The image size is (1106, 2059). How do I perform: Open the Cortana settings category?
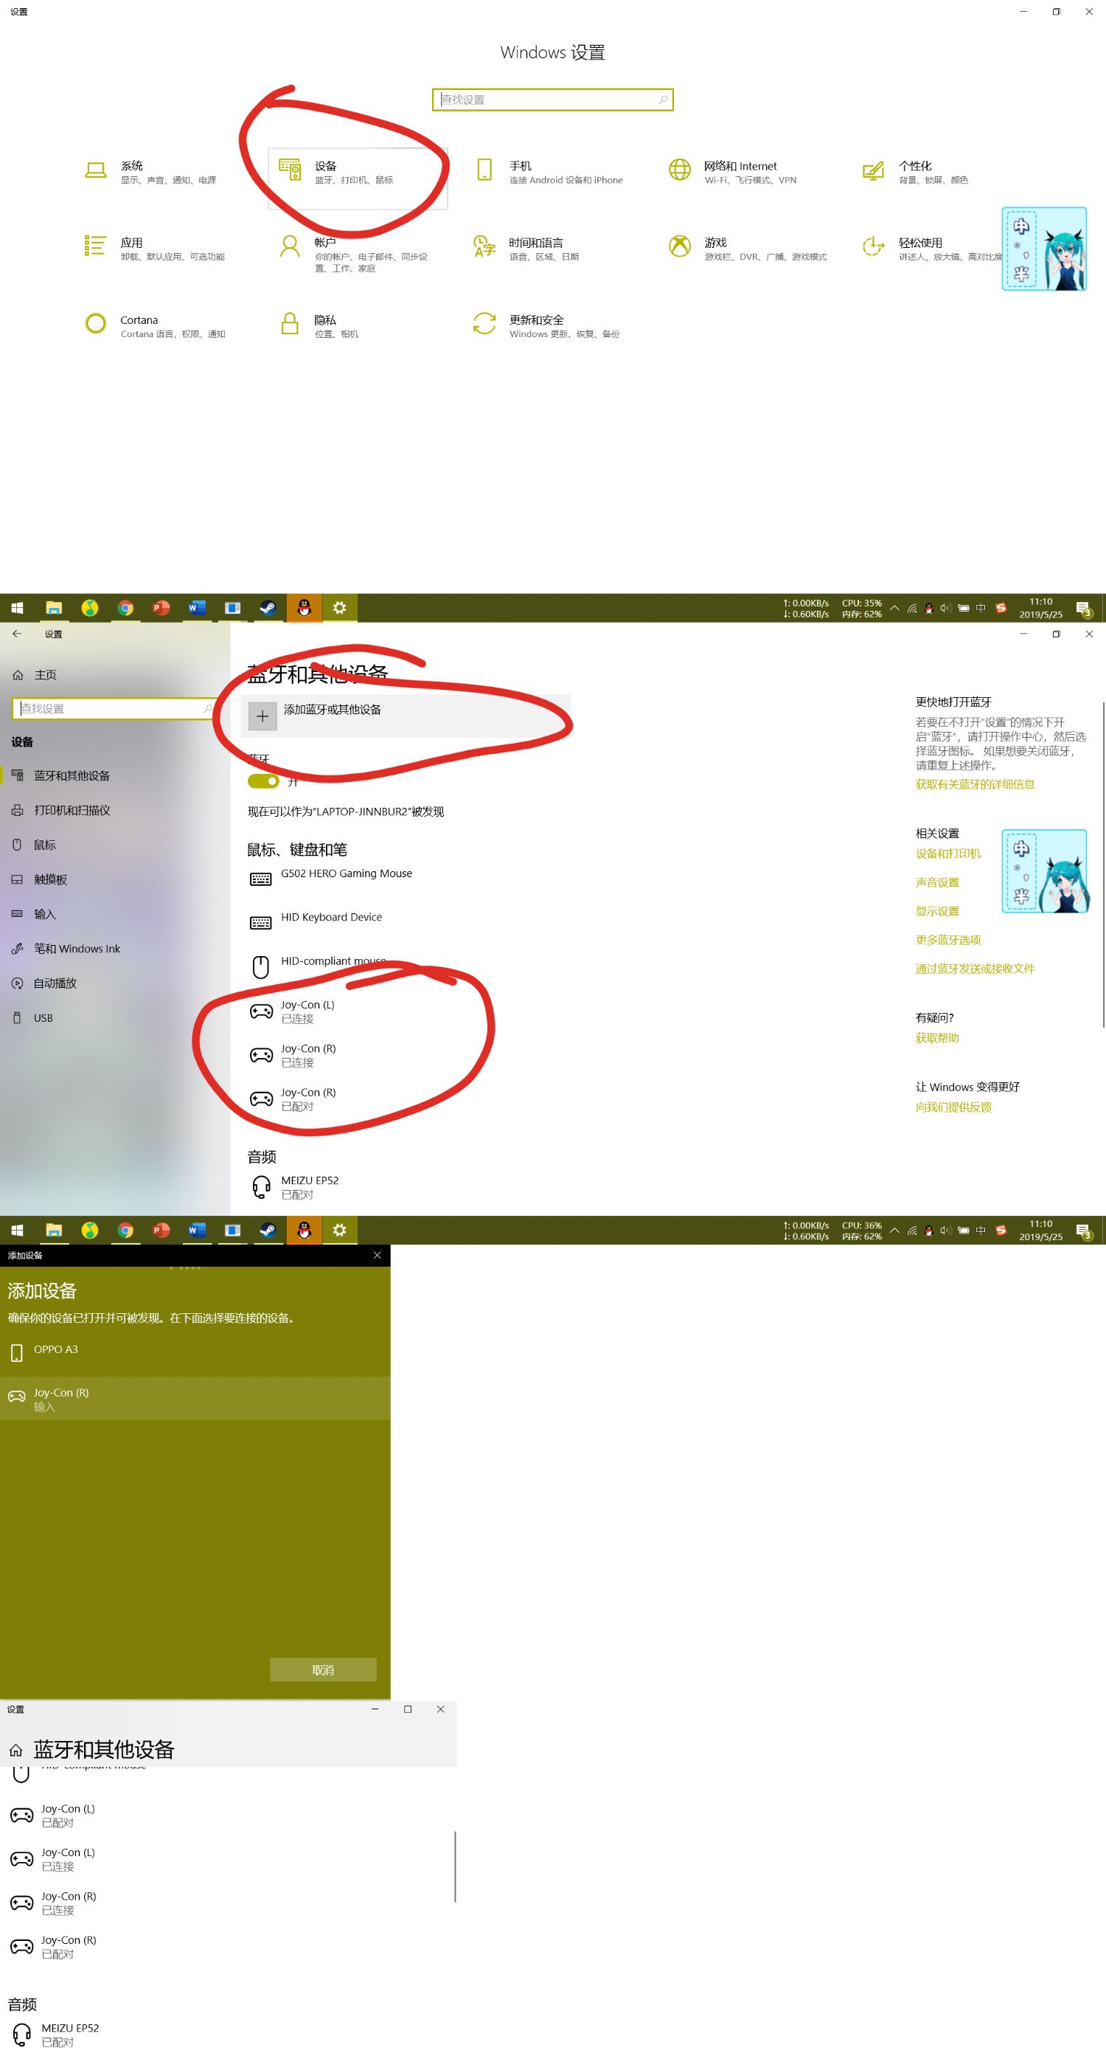pyautogui.click(x=155, y=326)
